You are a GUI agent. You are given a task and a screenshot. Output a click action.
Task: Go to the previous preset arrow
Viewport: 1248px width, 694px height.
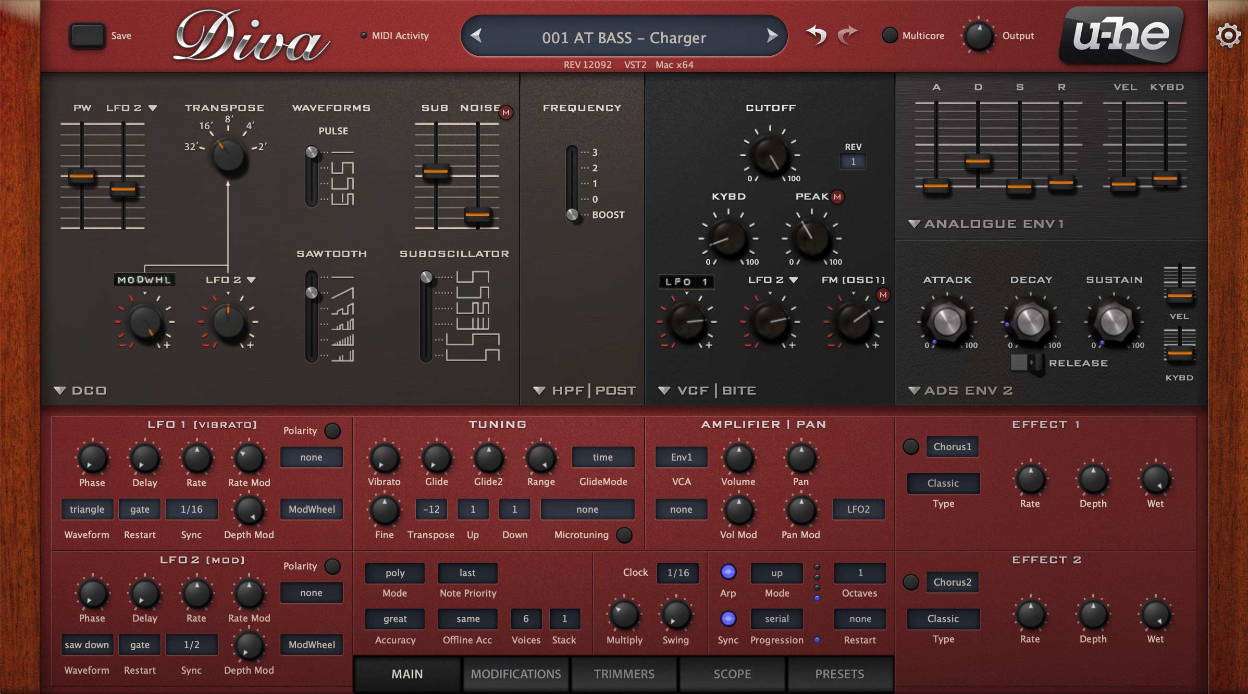pos(476,36)
